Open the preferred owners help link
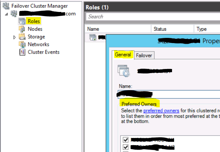220x152 pixels. 161,111
